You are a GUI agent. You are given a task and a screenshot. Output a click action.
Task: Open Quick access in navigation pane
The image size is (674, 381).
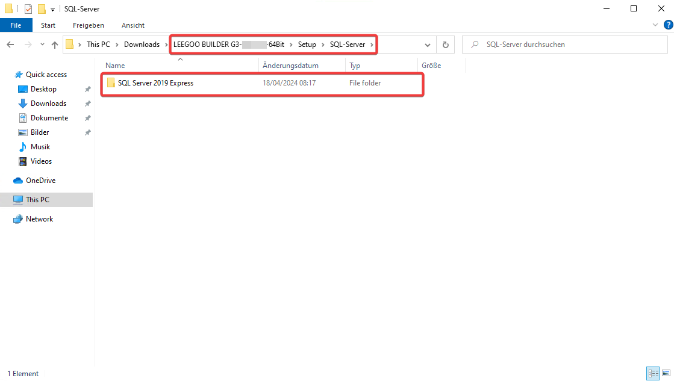46,75
